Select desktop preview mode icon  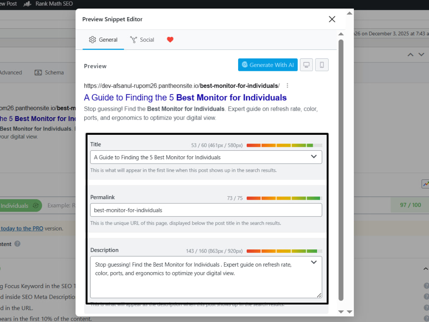(x=306, y=65)
